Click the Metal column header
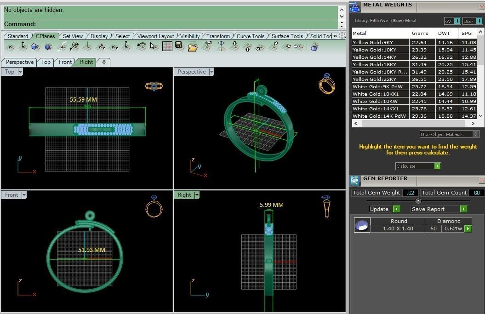This screenshot has width=485, height=314. coord(380,33)
